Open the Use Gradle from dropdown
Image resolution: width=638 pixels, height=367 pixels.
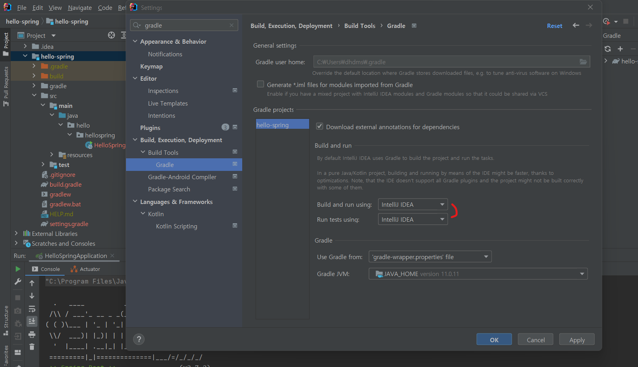click(430, 257)
